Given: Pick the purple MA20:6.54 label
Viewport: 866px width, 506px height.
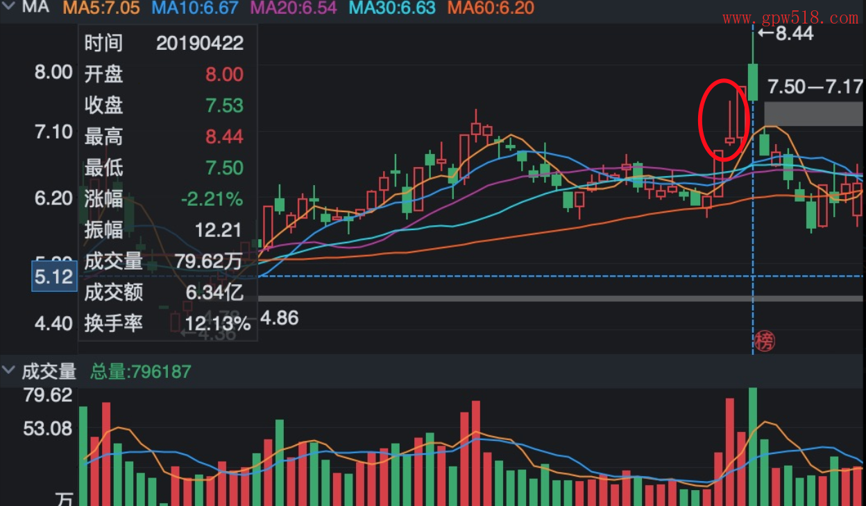Looking at the screenshot, I should point(294,8).
